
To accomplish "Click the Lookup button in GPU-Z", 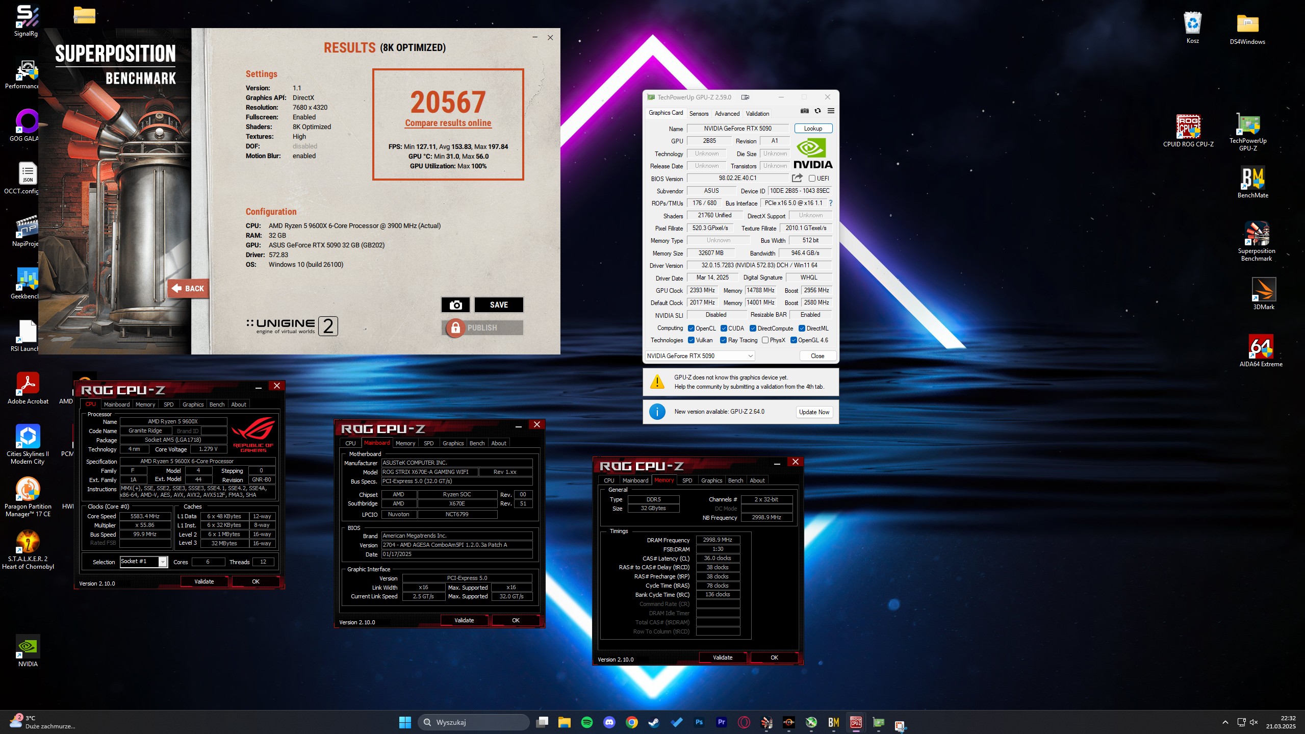I will pos(813,129).
